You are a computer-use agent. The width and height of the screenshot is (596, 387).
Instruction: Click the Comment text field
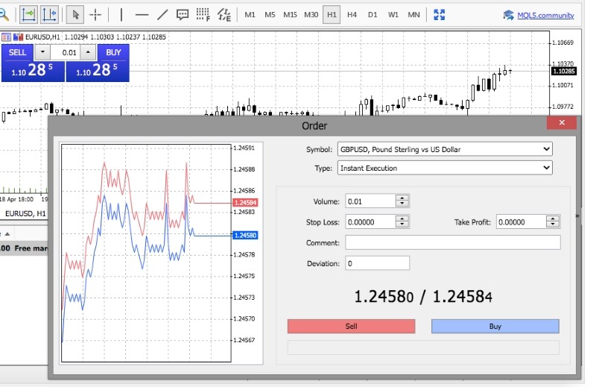coord(453,242)
